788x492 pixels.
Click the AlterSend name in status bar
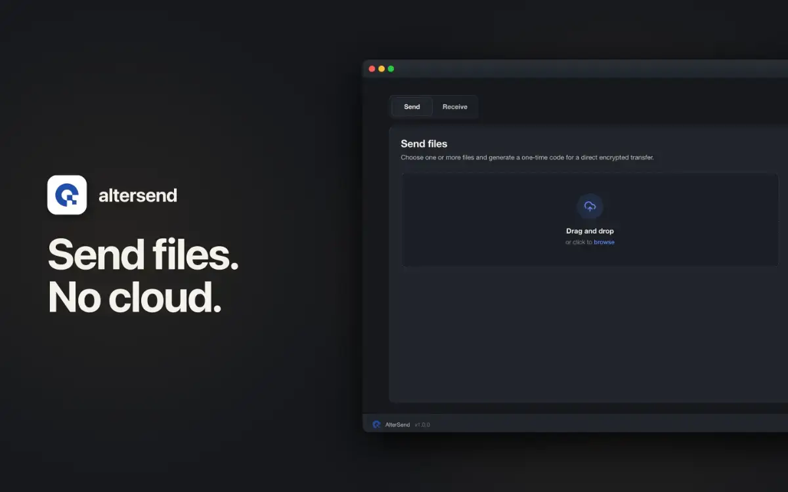click(x=397, y=425)
